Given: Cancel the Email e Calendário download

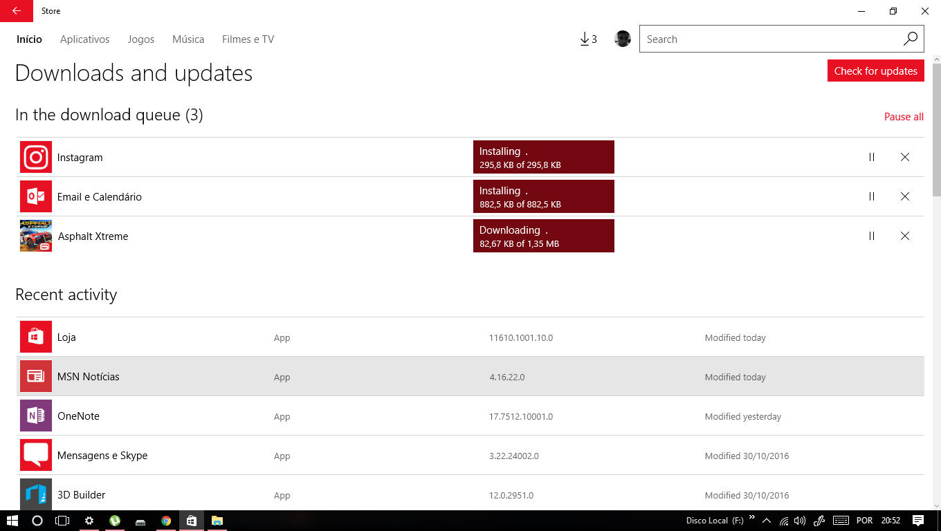Looking at the screenshot, I should click(905, 196).
